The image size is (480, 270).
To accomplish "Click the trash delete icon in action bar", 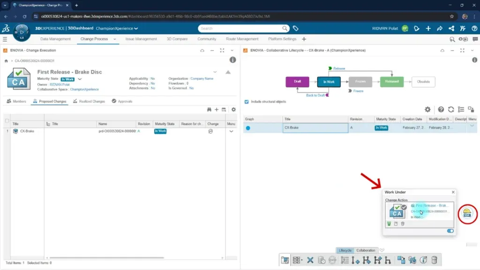I will click(x=434, y=260).
